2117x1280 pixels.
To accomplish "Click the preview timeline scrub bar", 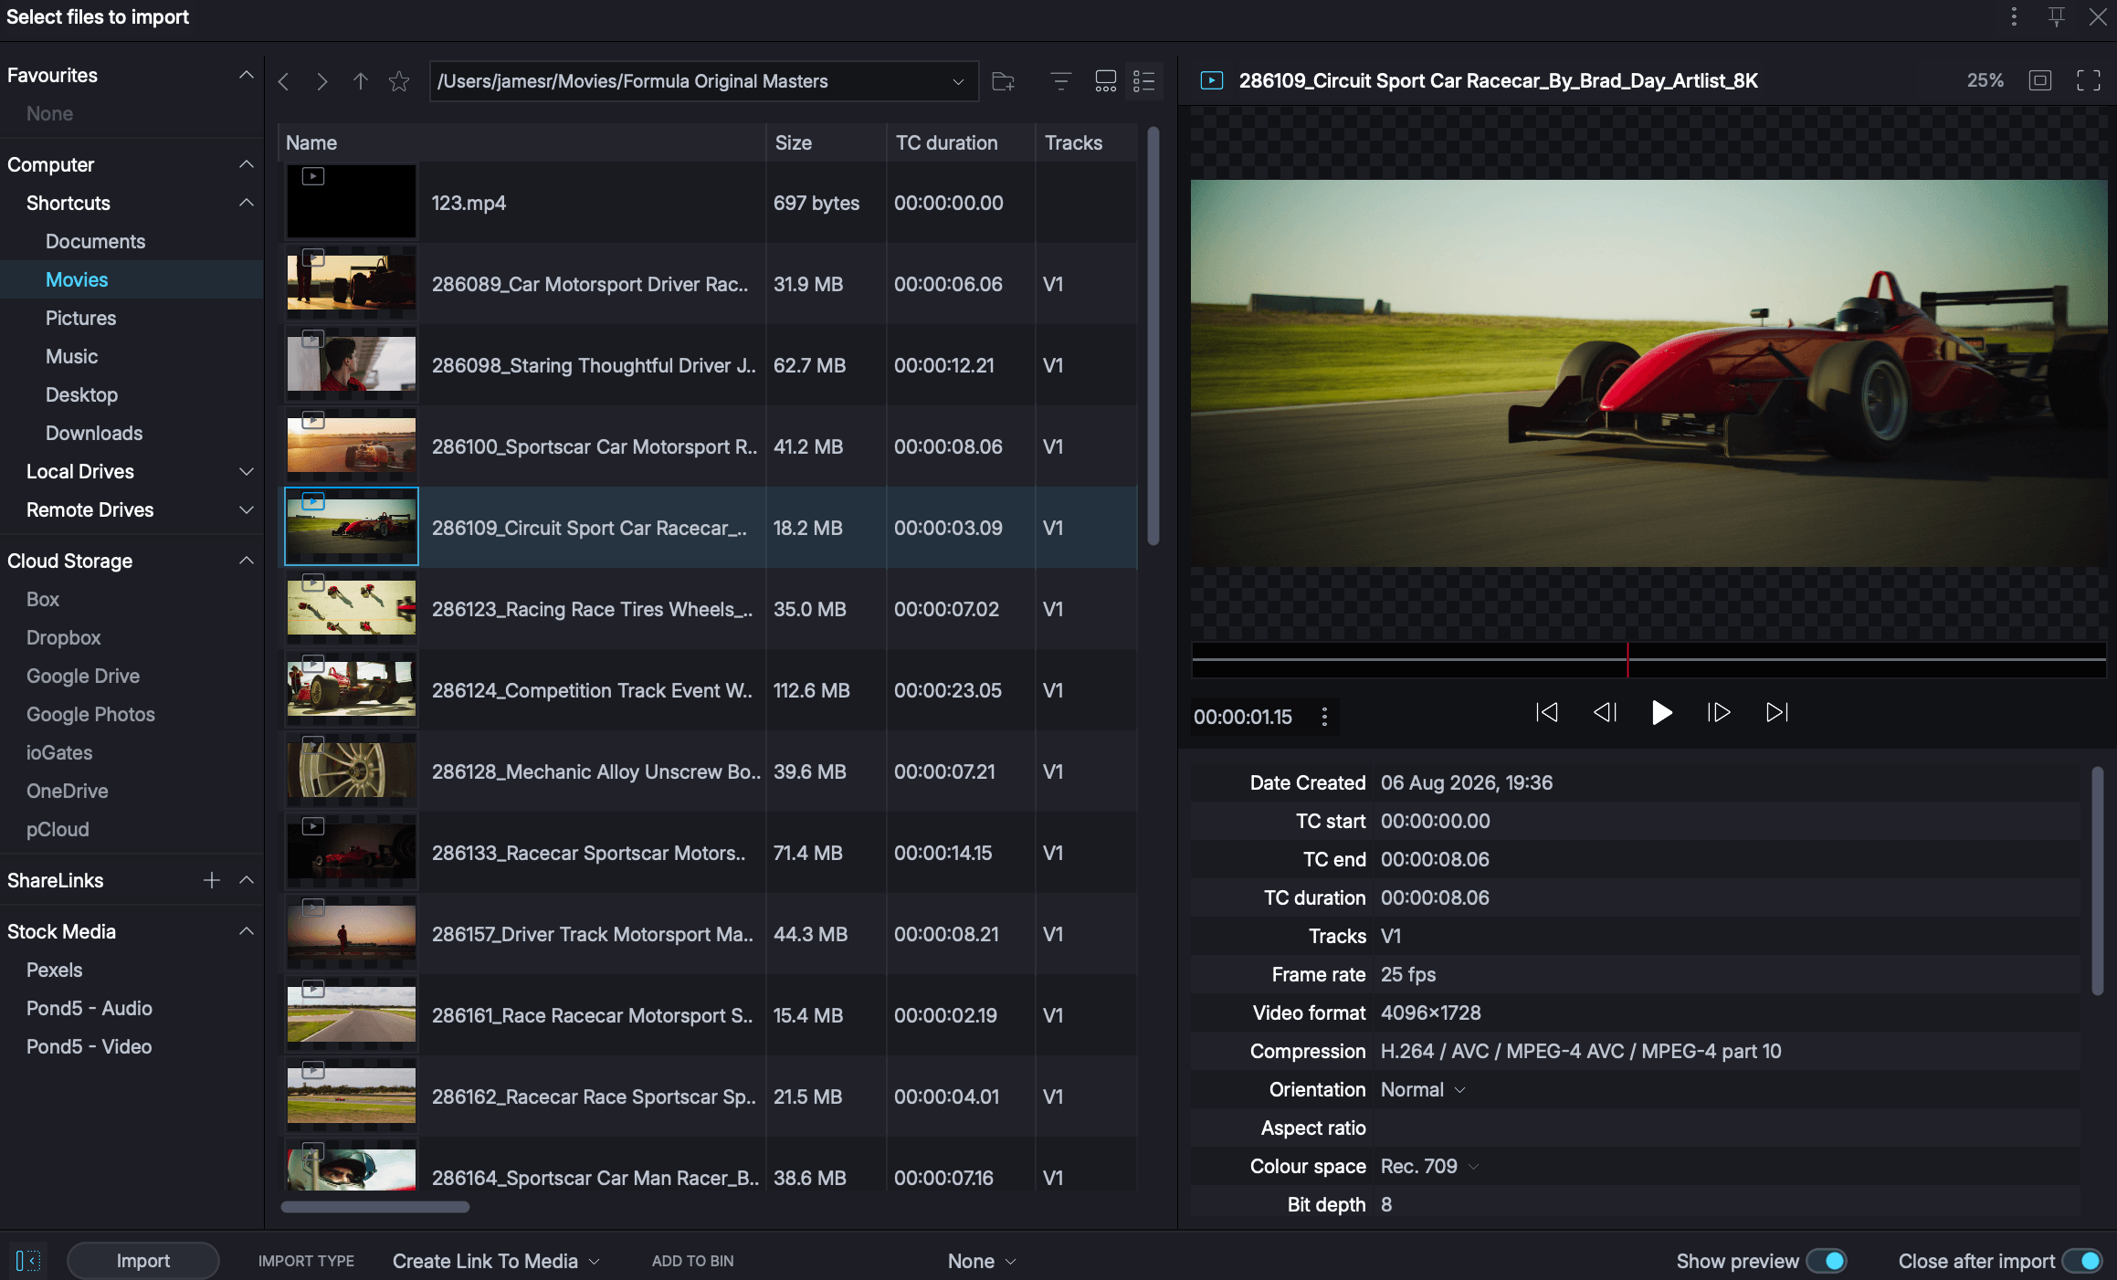I will 1648,659.
